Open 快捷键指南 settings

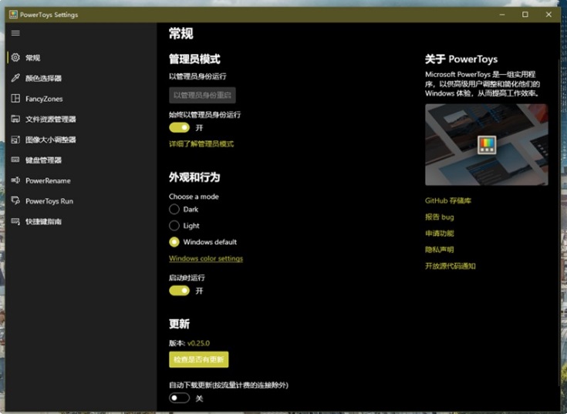click(81, 221)
